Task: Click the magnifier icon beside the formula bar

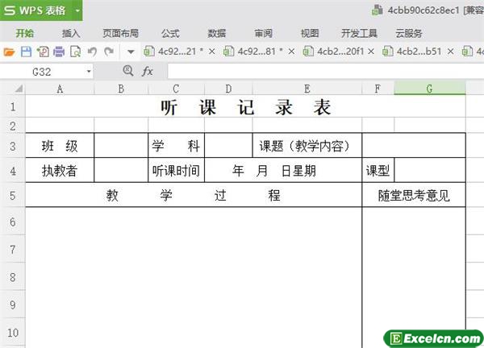Action: click(x=127, y=71)
